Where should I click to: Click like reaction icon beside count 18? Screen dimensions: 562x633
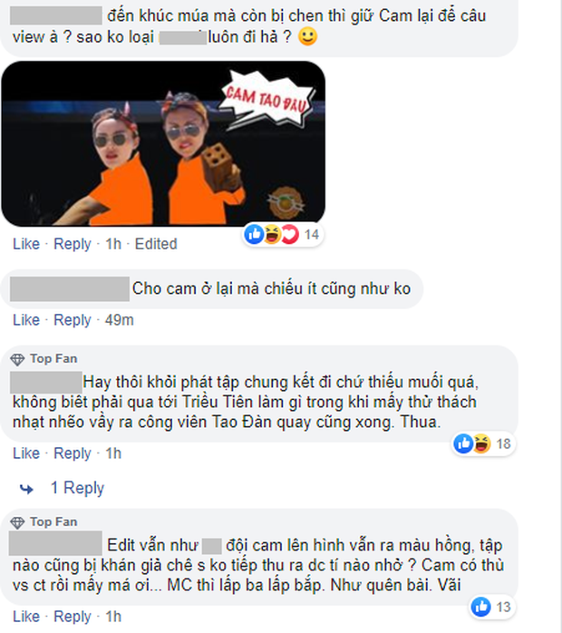tap(463, 443)
